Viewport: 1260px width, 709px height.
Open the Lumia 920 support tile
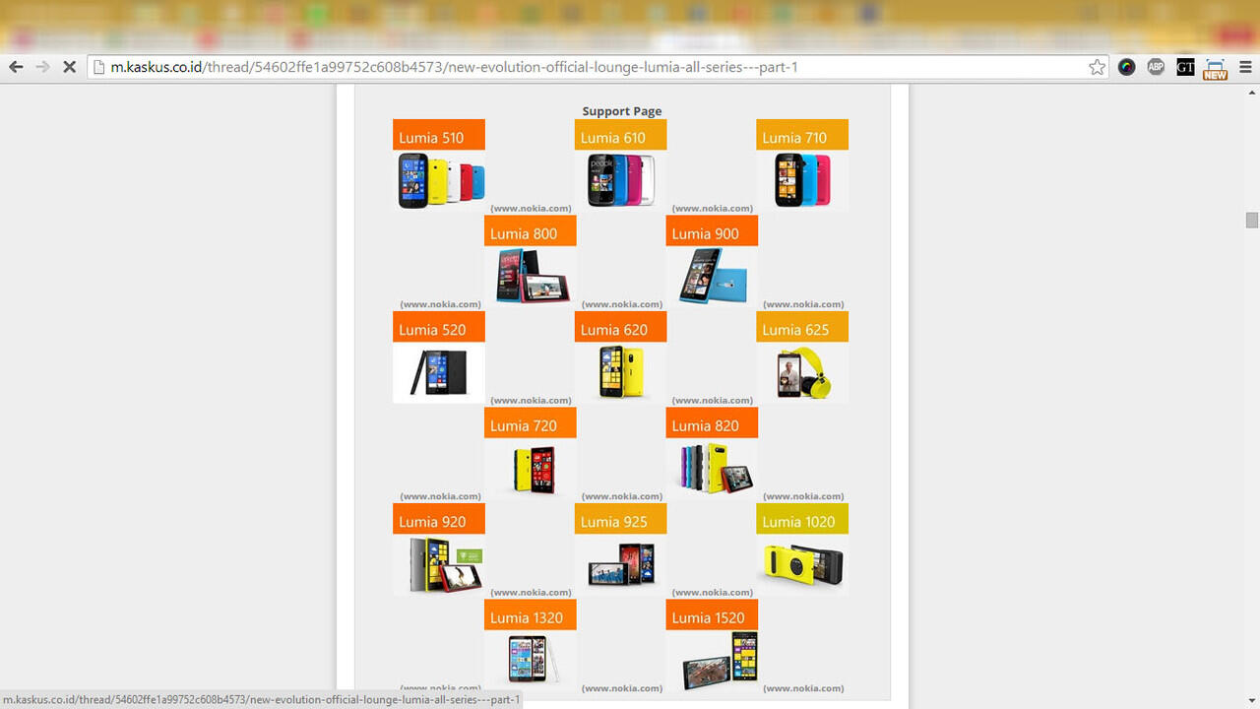438,548
